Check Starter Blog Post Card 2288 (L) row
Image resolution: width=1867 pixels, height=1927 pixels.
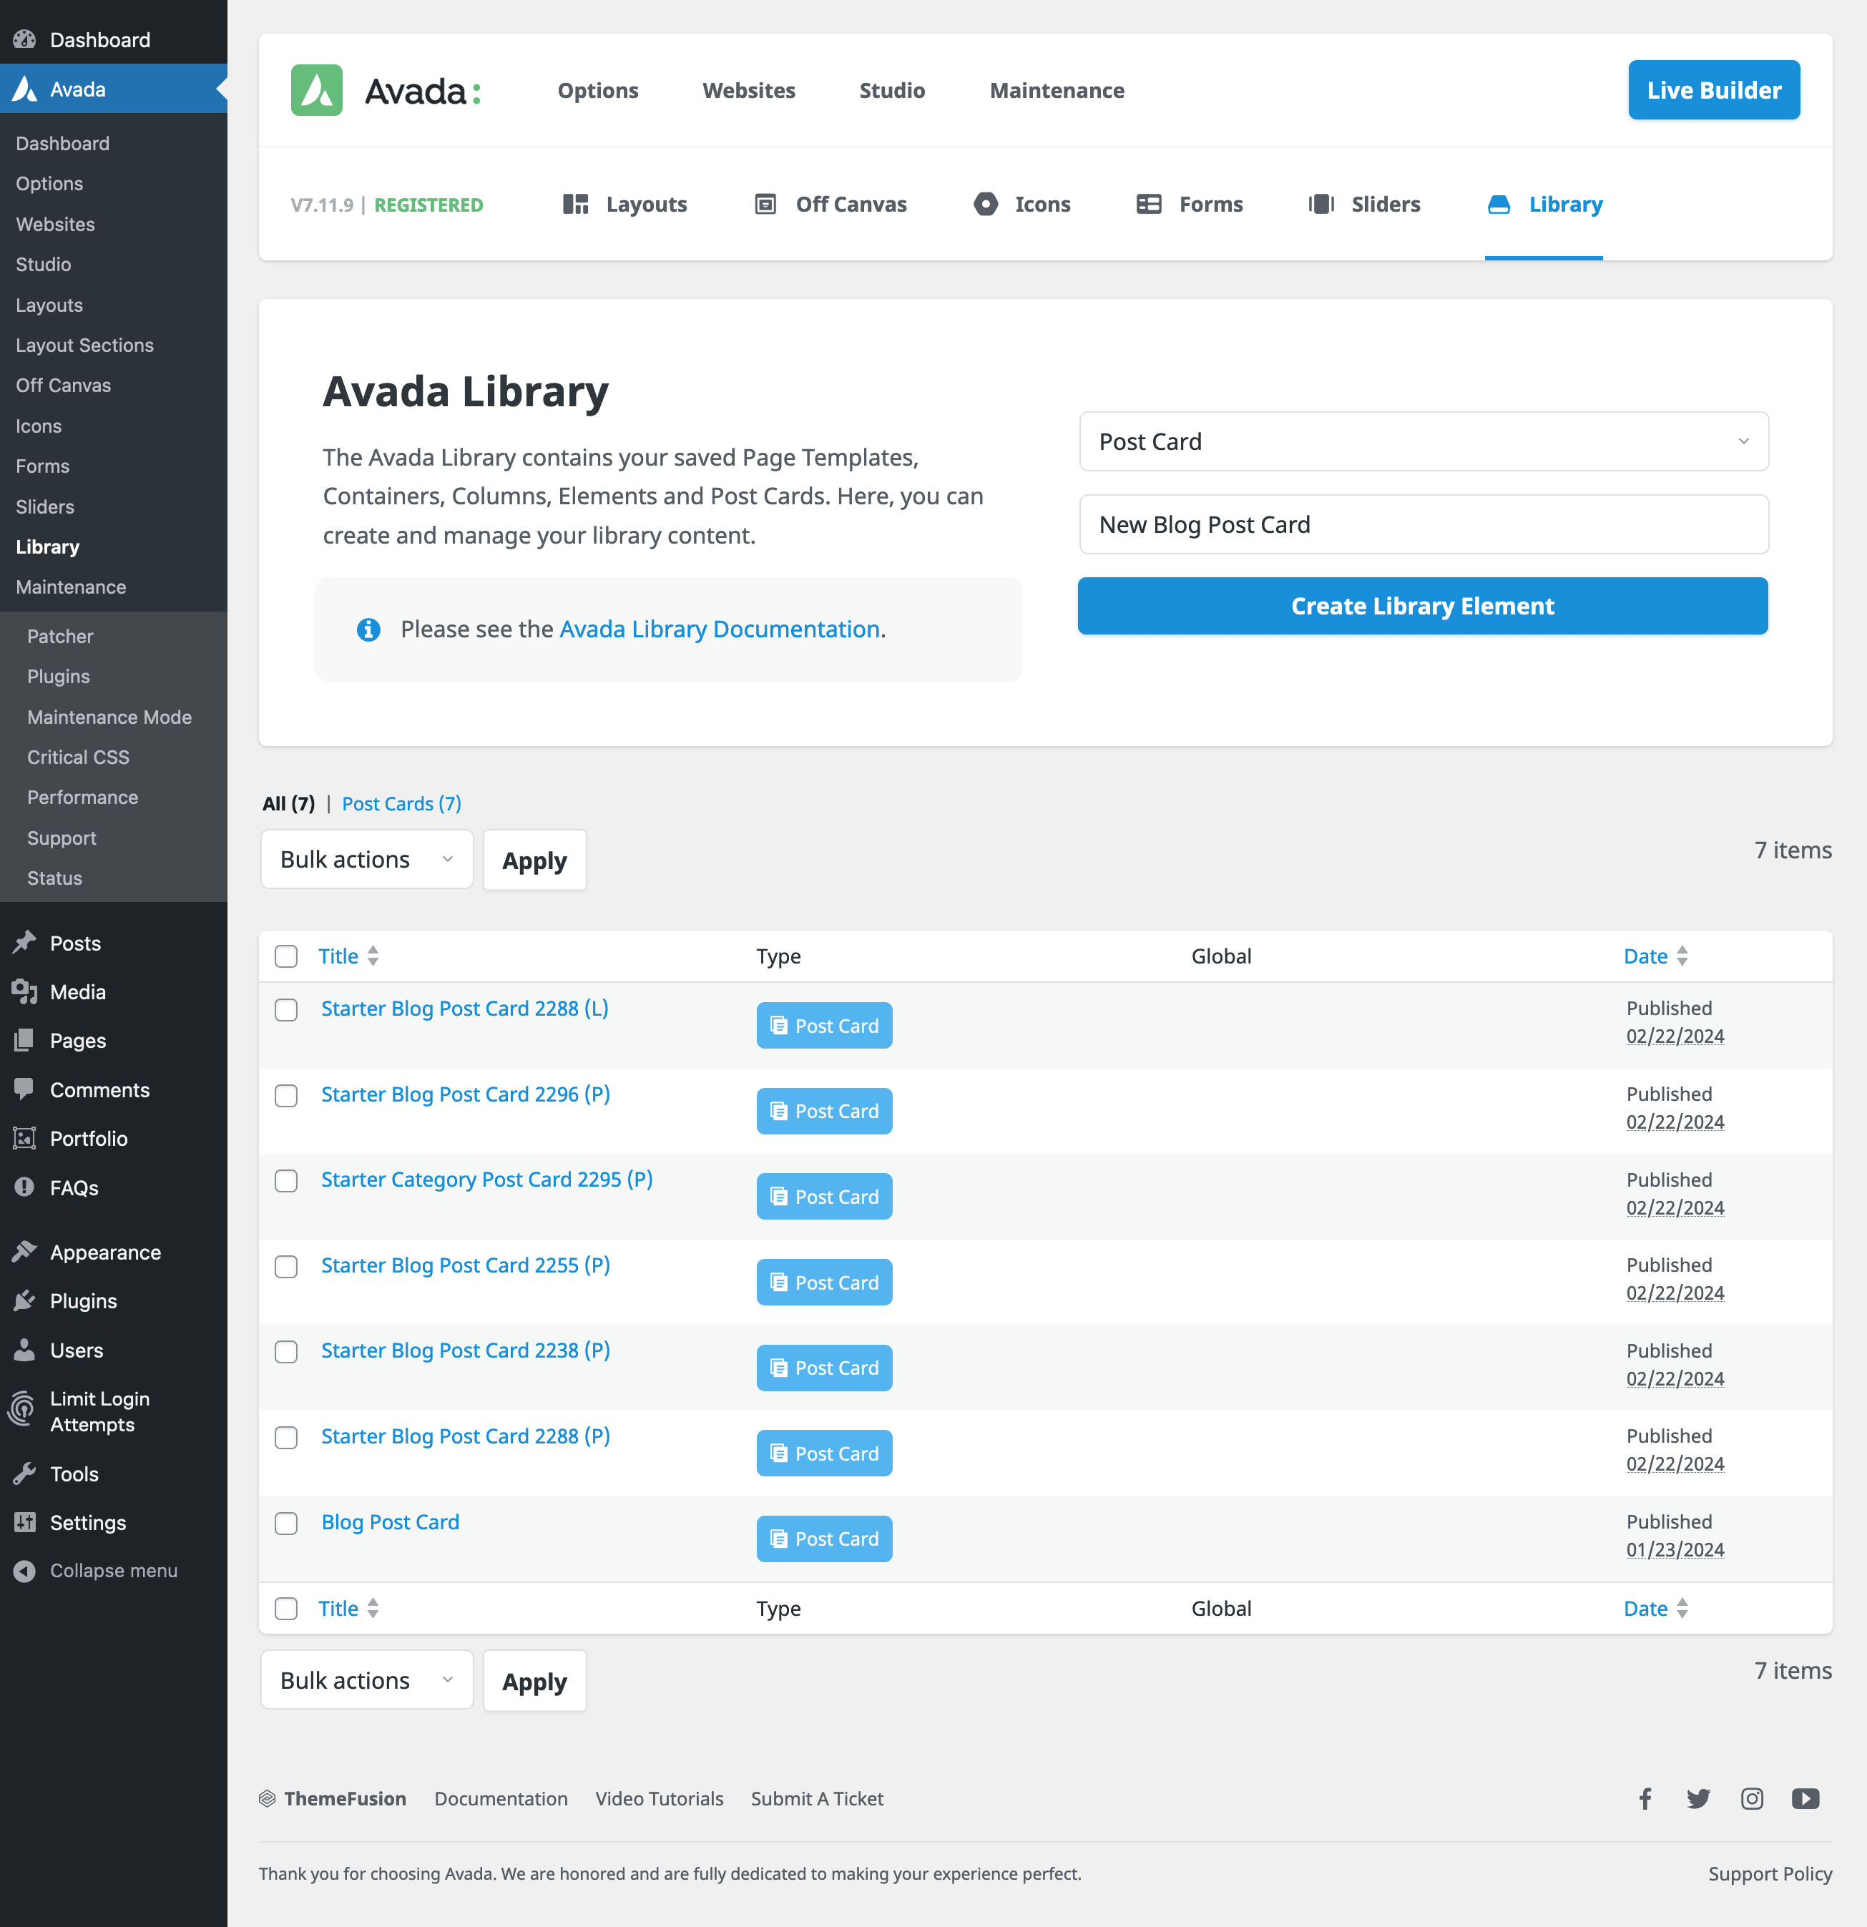coord(286,1010)
